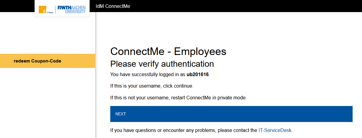Screen dimensions: 362x138
Task: Click the "ConnectMe - Employees" heading
Action: pos(168,51)
